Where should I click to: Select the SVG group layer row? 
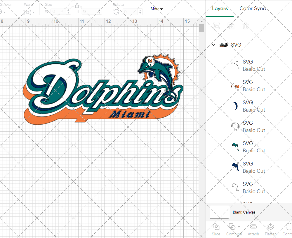tap(249, 45)
